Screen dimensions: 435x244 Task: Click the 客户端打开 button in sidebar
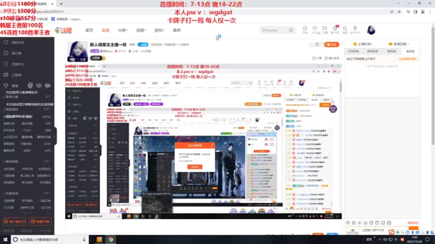(15, 222)
